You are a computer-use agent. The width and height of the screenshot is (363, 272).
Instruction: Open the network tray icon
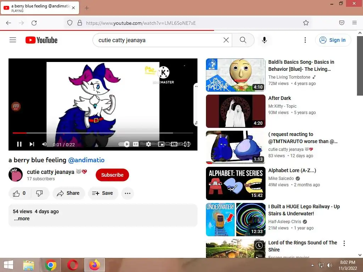click(321, 265)
